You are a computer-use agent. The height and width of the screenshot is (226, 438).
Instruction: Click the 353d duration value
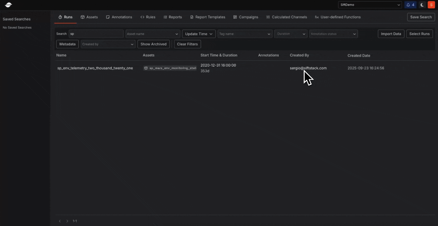point(205,71)
